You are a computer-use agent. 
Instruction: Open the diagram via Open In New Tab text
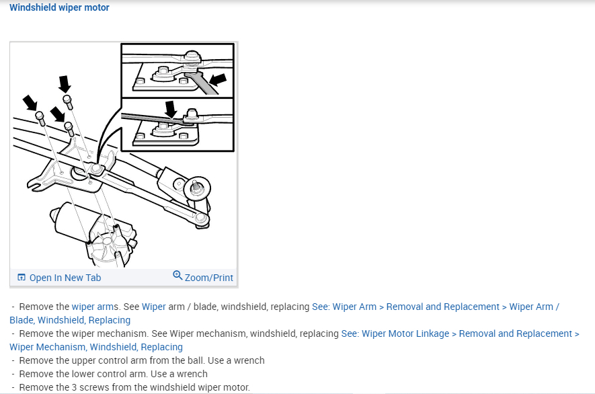[x=65, y=278]
